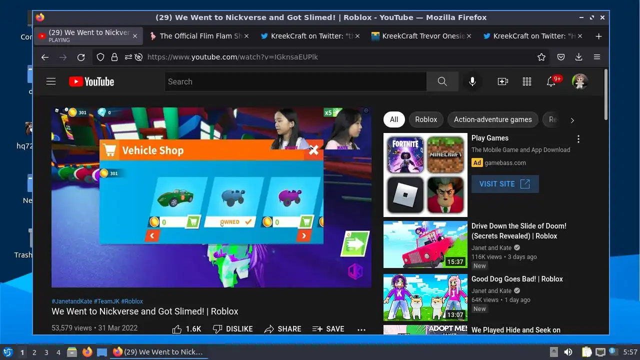
Task: Open the notifications bell
Action: click(x=551, y=81)
